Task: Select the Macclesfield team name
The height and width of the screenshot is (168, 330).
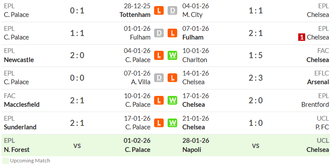Action: point(22,105)
